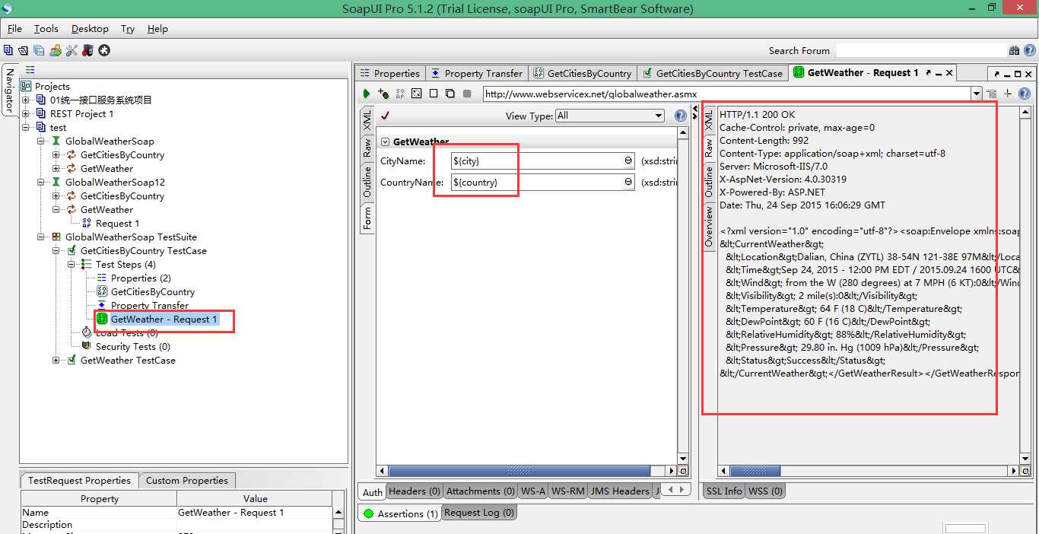The image size is (1039, 534).
Task: Collapse GlobalWeatherSoap TestSuite node
Action: coord(41,237)
